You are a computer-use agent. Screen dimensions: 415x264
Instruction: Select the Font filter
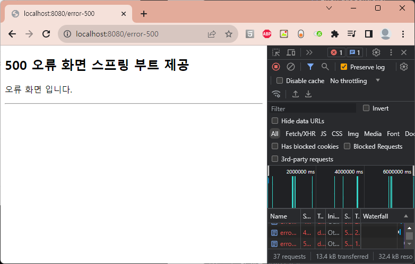tap(393, 134)
